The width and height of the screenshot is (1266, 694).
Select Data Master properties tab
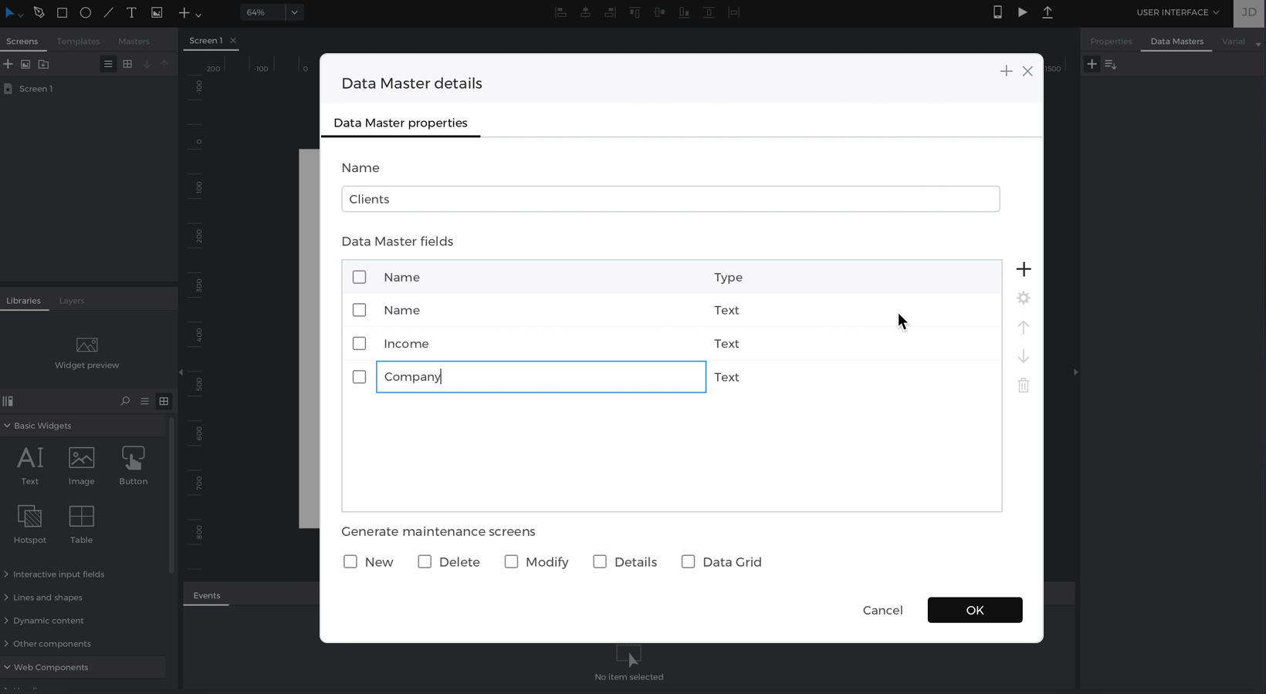pyautogui.click(x=401, y=123)
